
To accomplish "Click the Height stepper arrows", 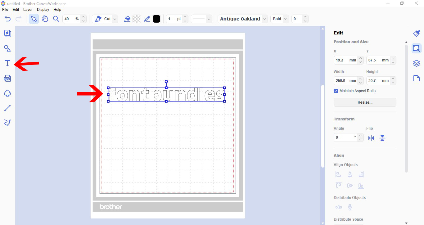I will point(393,81).
